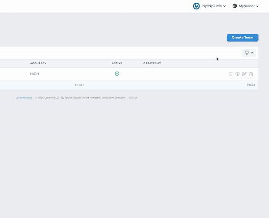Click the blue power user avatar icon

196,6
